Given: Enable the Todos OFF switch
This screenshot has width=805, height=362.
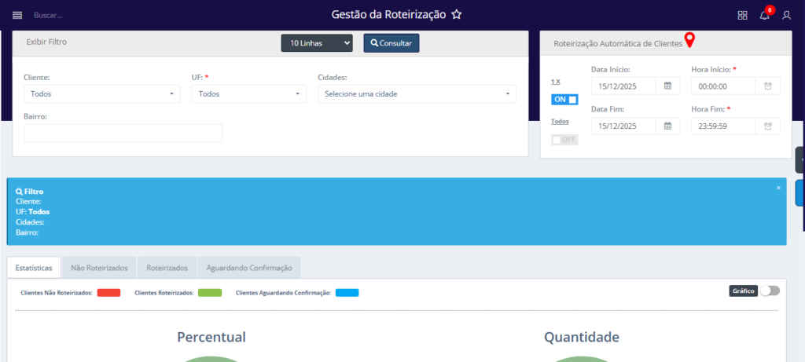Looking at the screenshot, I should coord(564,140).
